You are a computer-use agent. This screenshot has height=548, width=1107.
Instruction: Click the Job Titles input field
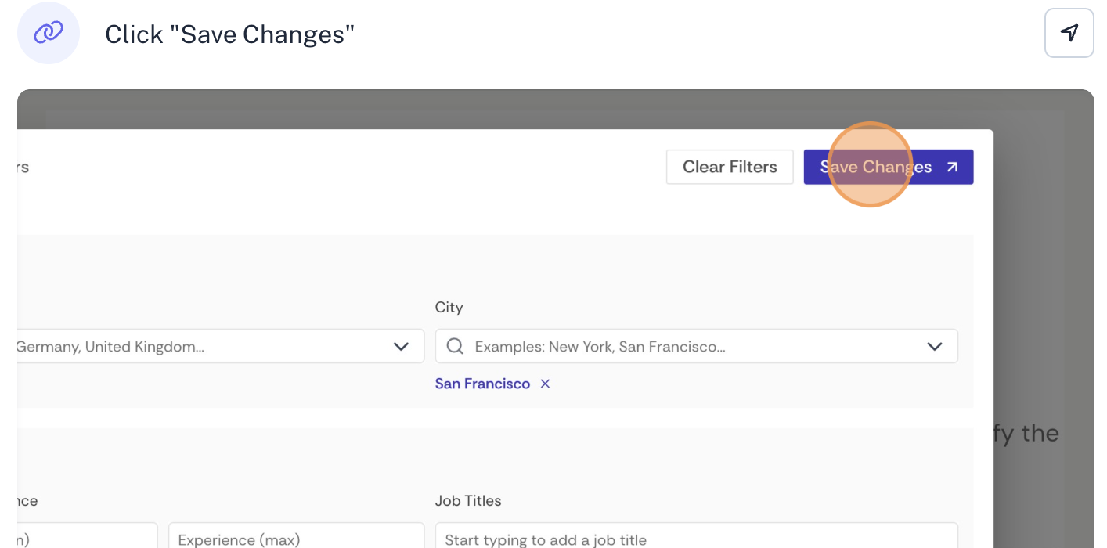[x=696, y=539]
